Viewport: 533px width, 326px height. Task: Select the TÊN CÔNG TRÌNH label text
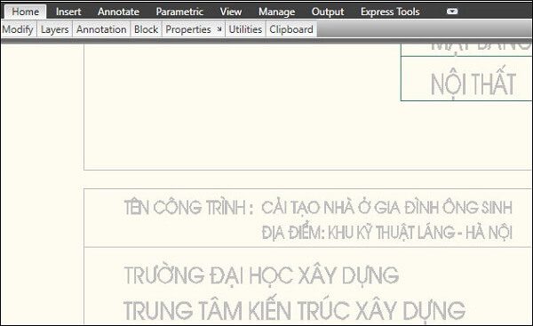click(x=189, y=207)
